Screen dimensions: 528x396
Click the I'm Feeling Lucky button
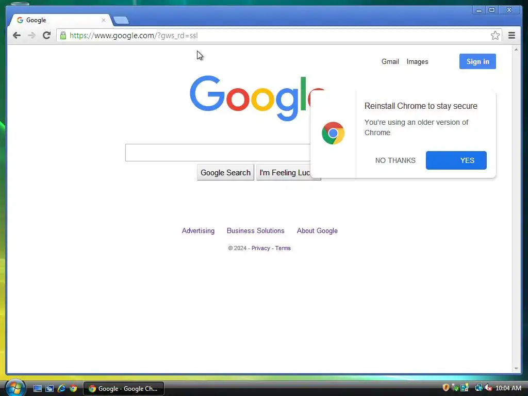point(284,172)
